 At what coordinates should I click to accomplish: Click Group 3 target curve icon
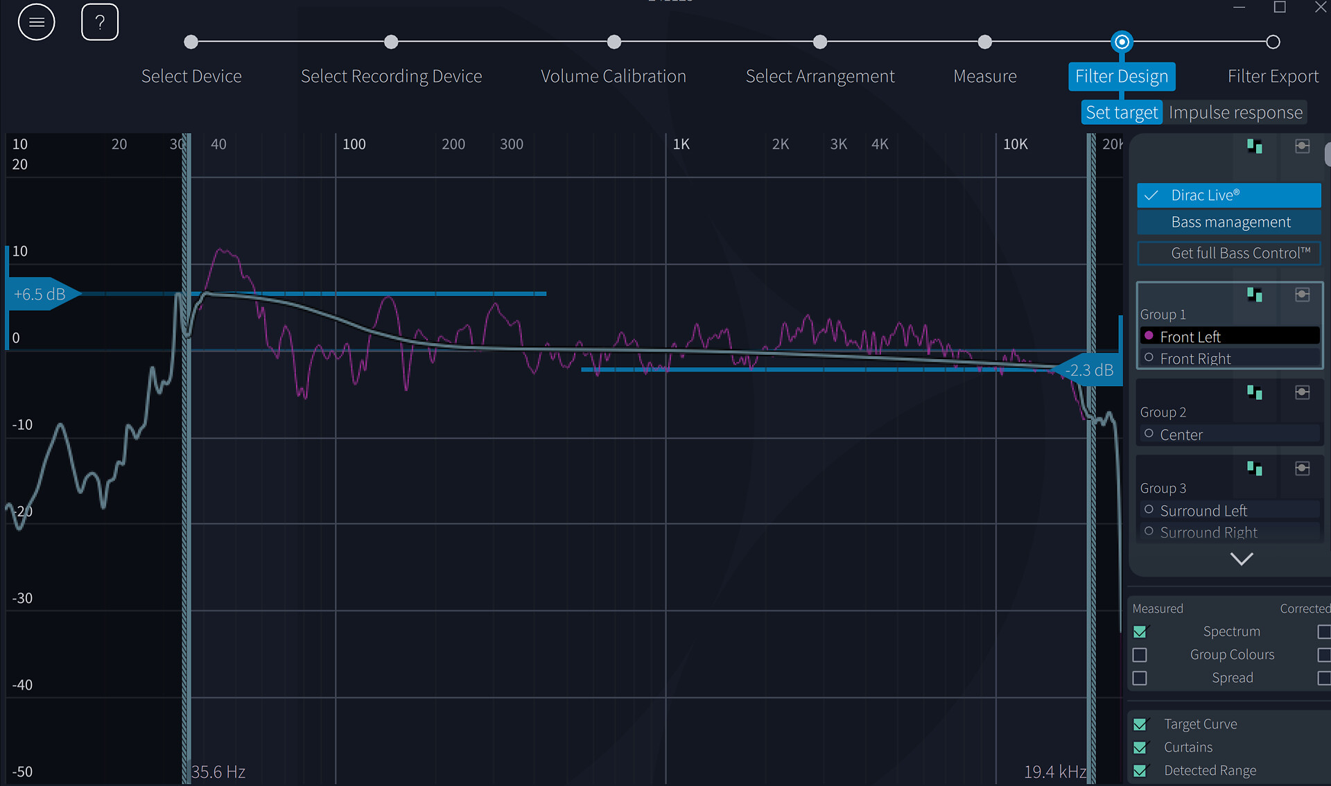pos(1254,469)
